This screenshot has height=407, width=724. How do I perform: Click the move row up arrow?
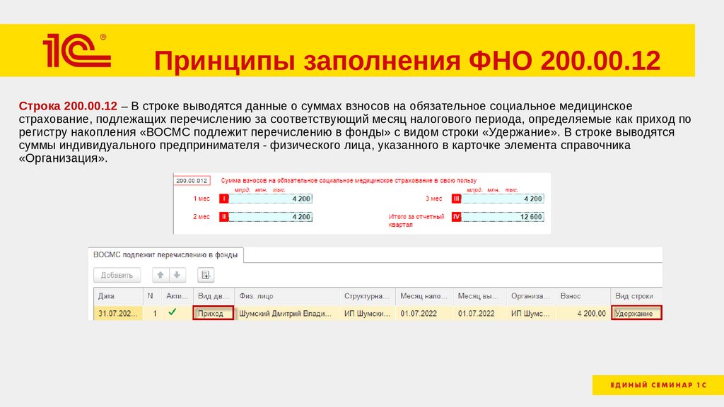[x=160, y=275]
